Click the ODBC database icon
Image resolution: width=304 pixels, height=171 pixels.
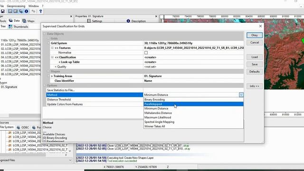19,127
